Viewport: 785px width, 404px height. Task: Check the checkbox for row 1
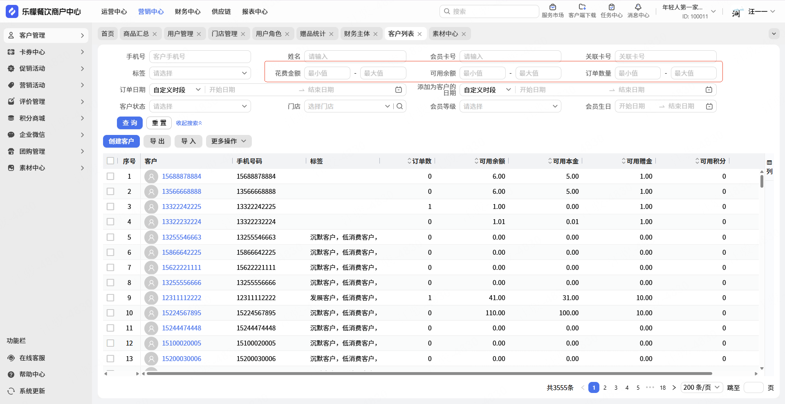pos(110,176)
